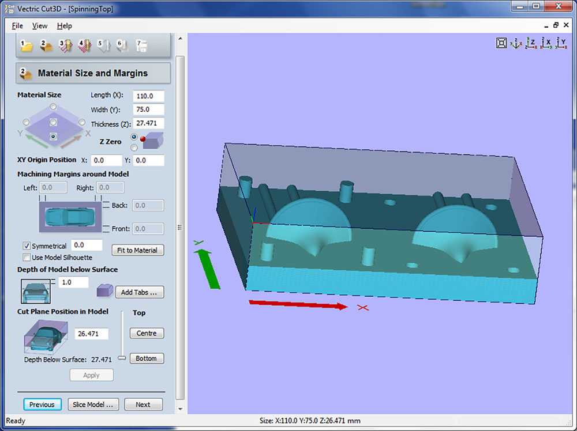Set Z Zero to bottom of material
Viewport: 577px width, 431px height.
click(x=134, y=148)
